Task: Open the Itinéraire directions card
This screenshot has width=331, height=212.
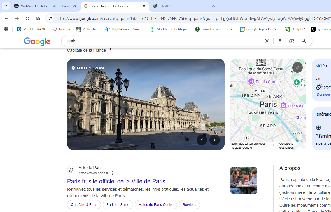Action: [321, 128]
